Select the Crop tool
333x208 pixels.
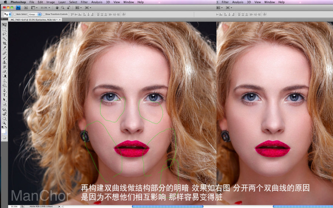click(4, 43)
